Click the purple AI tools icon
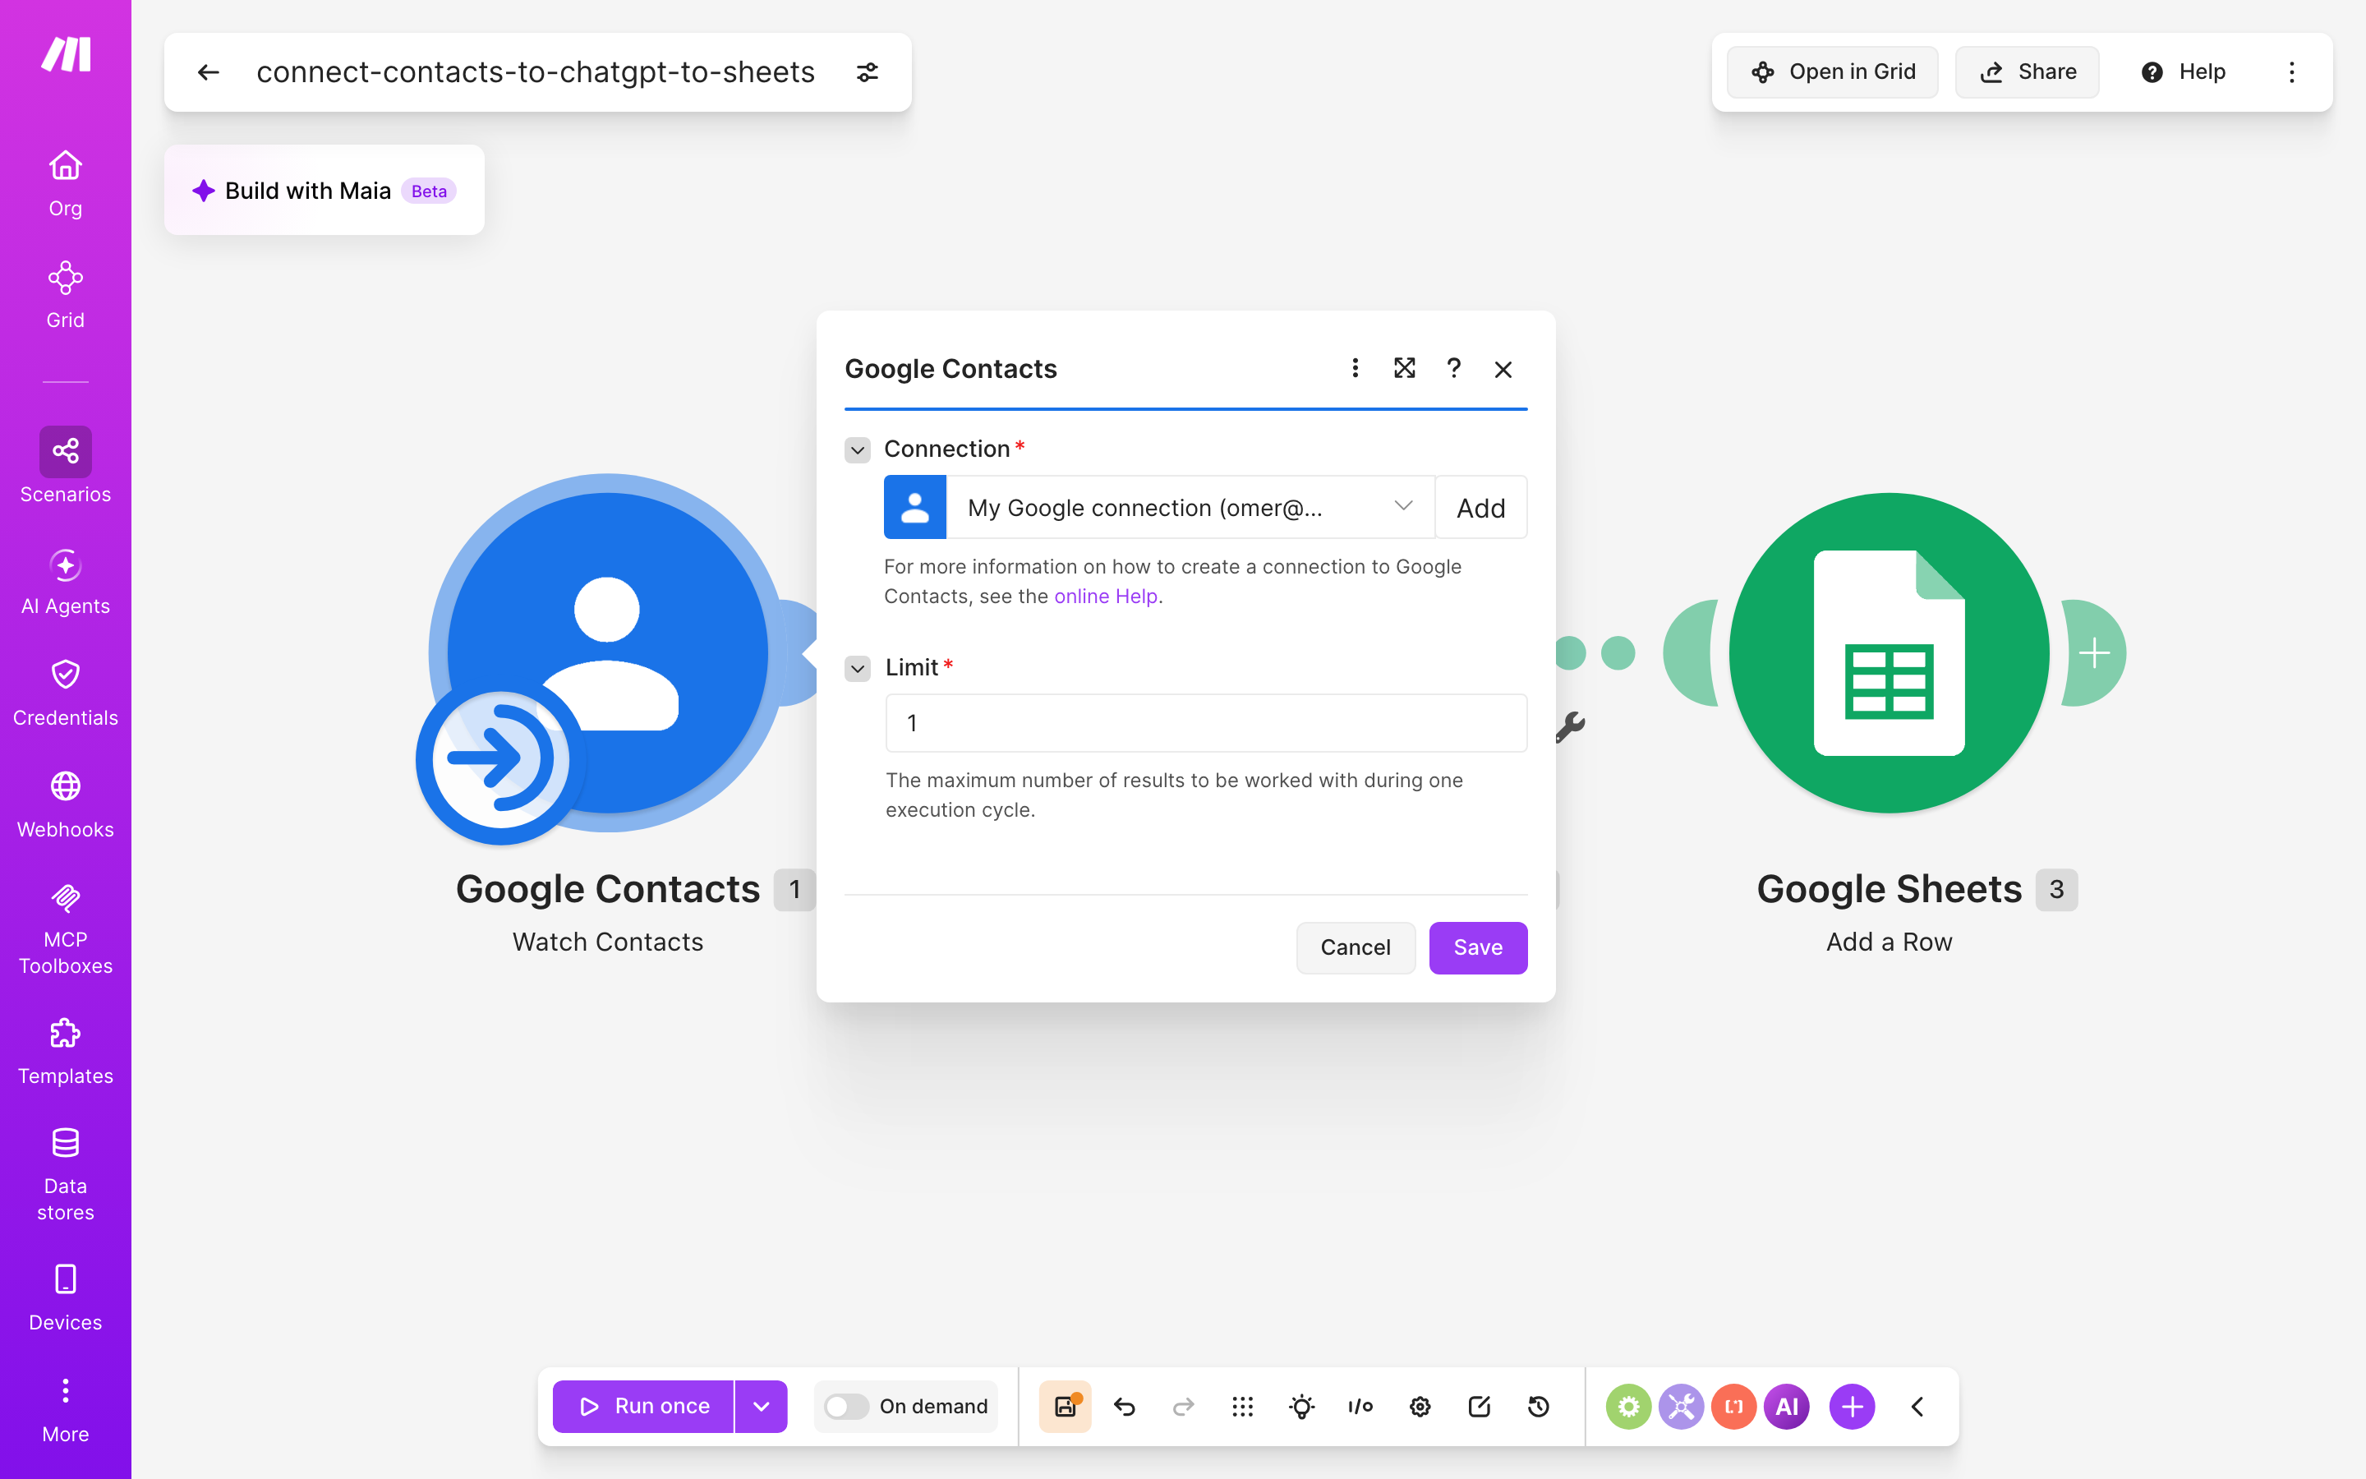 point(1786,1406)
